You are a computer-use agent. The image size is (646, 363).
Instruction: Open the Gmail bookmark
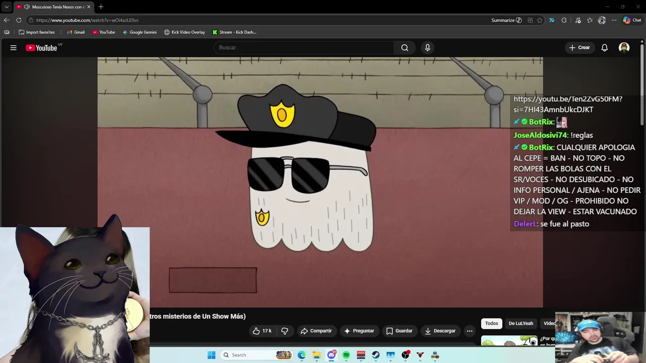(76, 32)
